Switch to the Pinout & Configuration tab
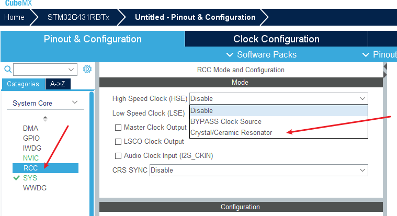 [x=93, y=39]
